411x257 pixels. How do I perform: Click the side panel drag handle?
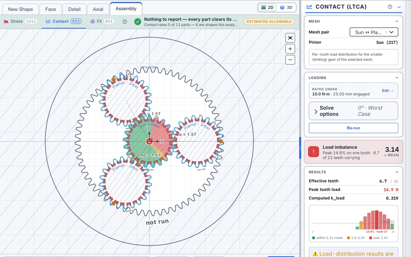click(300, 148)
